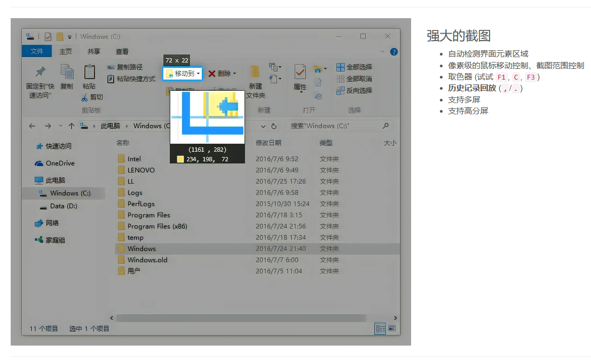Select Network in the sidebar

[47, 223]
